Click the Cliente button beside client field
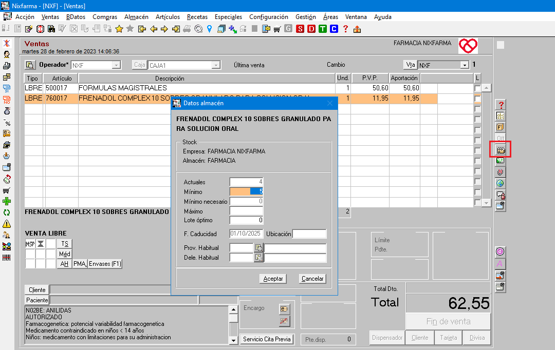This screenshot has height=350, width=555. coord(37,290)
